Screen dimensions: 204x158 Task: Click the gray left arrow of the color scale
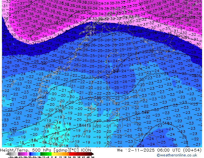click(x=7, y=154)
